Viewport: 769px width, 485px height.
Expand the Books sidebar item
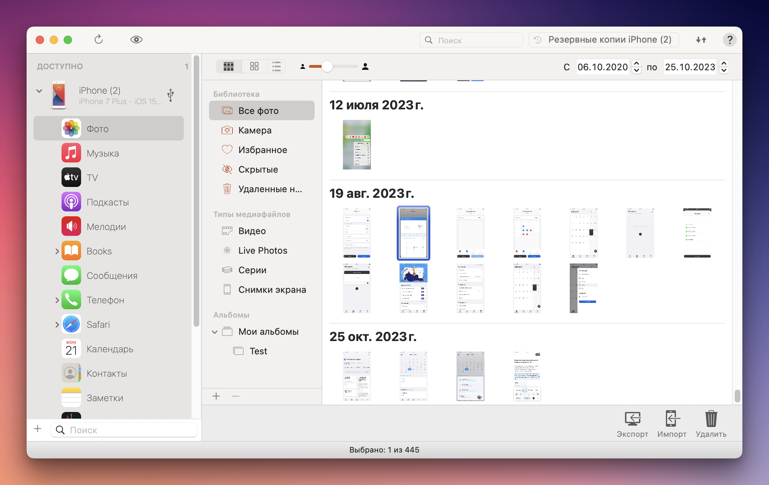(x=57, y=251)
